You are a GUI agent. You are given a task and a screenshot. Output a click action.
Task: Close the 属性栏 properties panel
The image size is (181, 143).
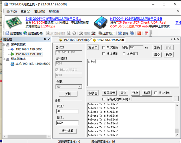[49, 39]
